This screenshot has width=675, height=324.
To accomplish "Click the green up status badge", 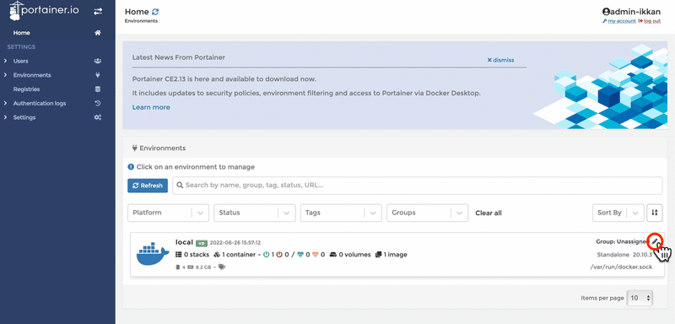I will [202, 243].
